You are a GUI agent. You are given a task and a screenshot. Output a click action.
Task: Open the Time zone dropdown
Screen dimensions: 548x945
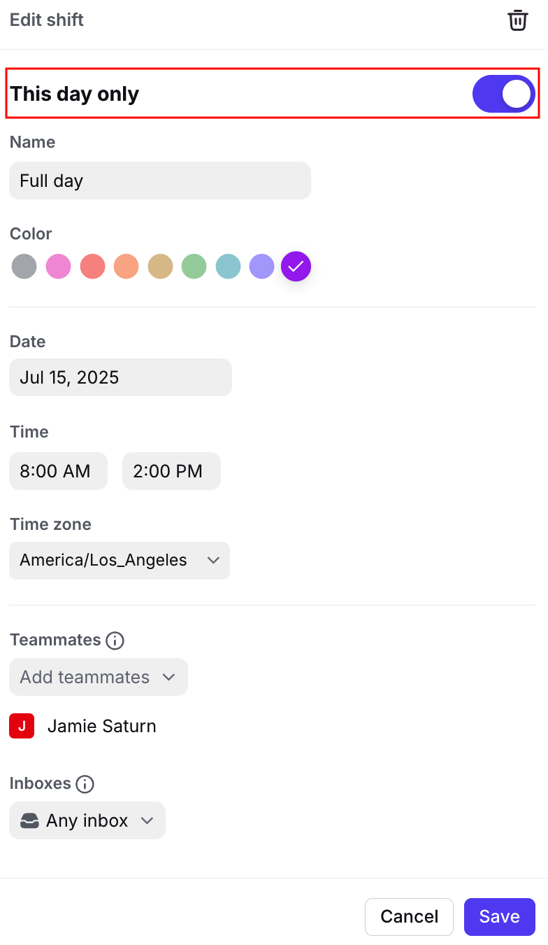coord(120,561)
